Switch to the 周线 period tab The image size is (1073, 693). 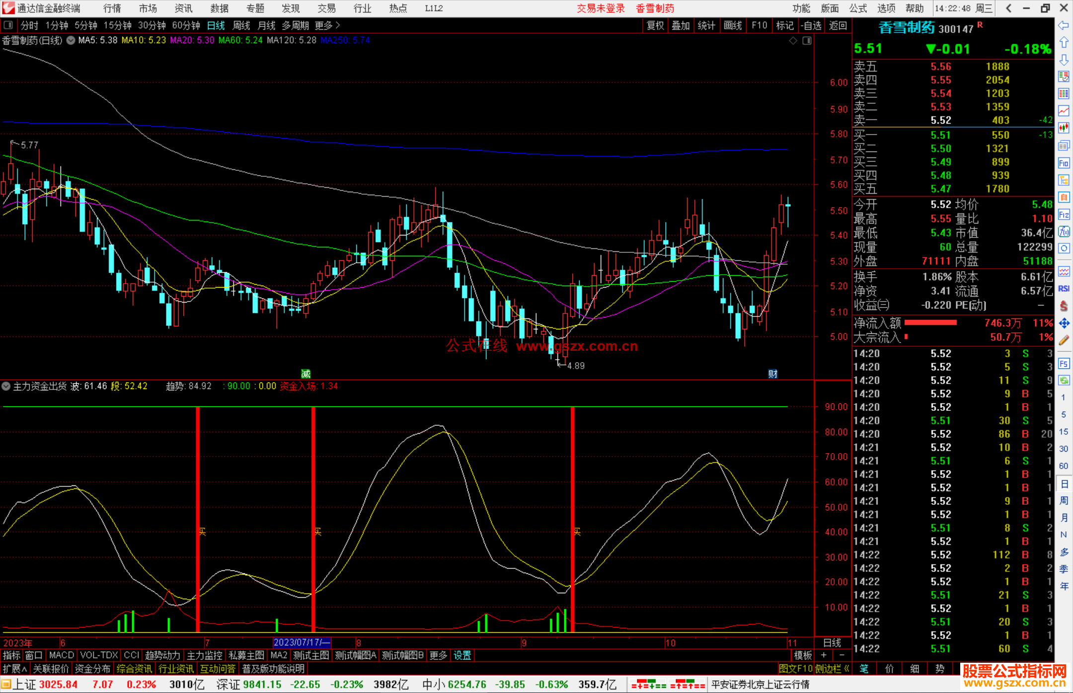(241, 25)
